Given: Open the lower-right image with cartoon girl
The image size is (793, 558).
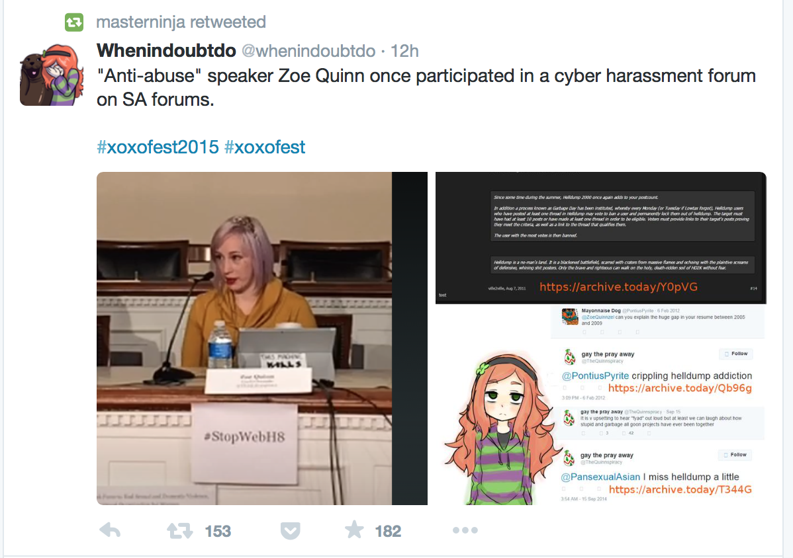Looking at the screenshot, I should point(601,405).
